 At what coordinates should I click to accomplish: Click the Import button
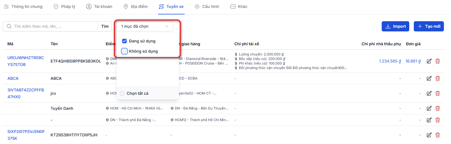(x=395, y=26)
